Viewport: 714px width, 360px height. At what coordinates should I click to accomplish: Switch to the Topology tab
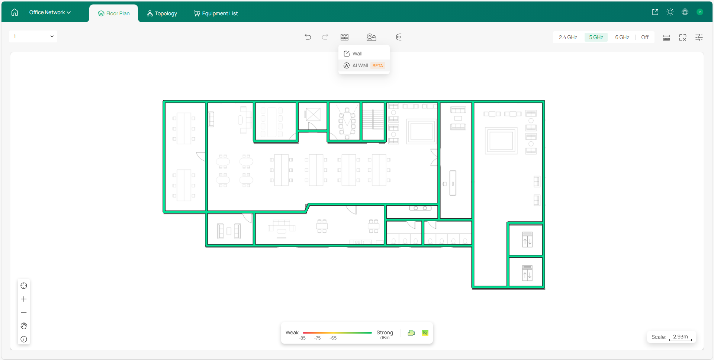click(162, 13)
